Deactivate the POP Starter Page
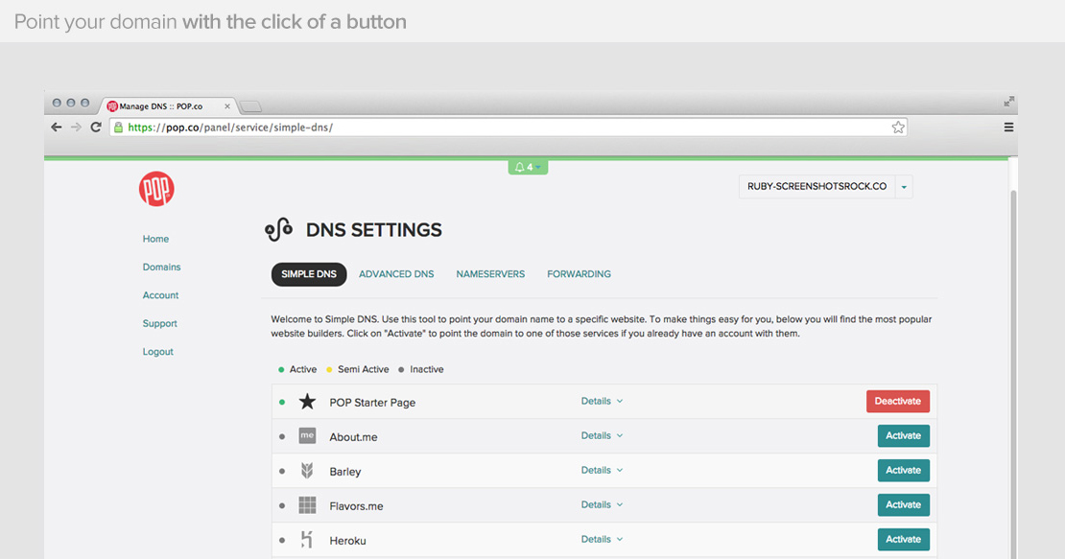Image resolution: width=1065 pixels, height=559 pixels. [x=898, y=401]
